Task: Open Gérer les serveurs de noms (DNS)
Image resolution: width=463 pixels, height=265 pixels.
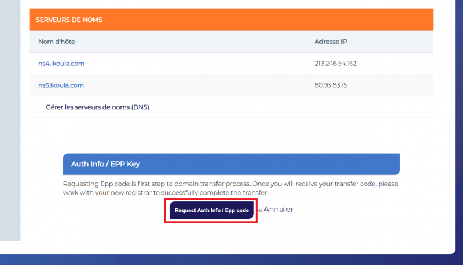Action: click(x=97, y=107)
